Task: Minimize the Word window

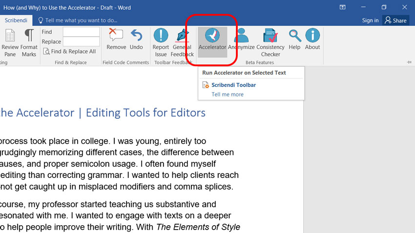Action: (363, 7)
